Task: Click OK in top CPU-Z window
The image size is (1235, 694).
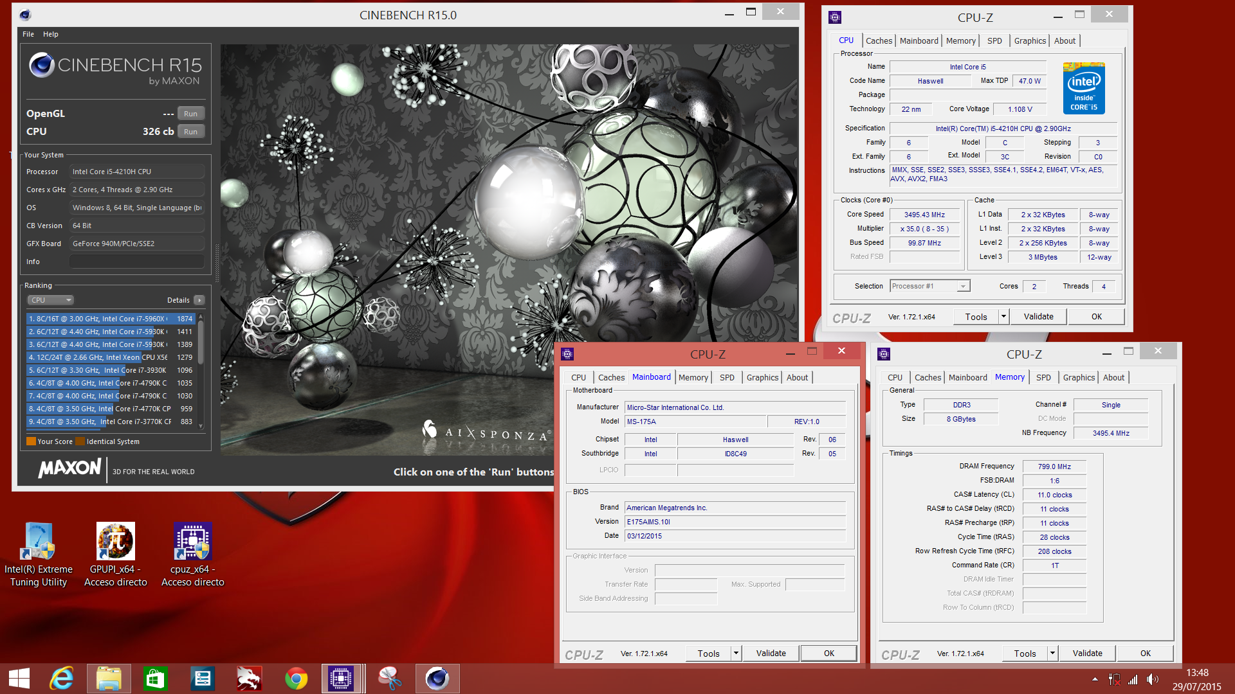Action: click(x=1096, y=317)
